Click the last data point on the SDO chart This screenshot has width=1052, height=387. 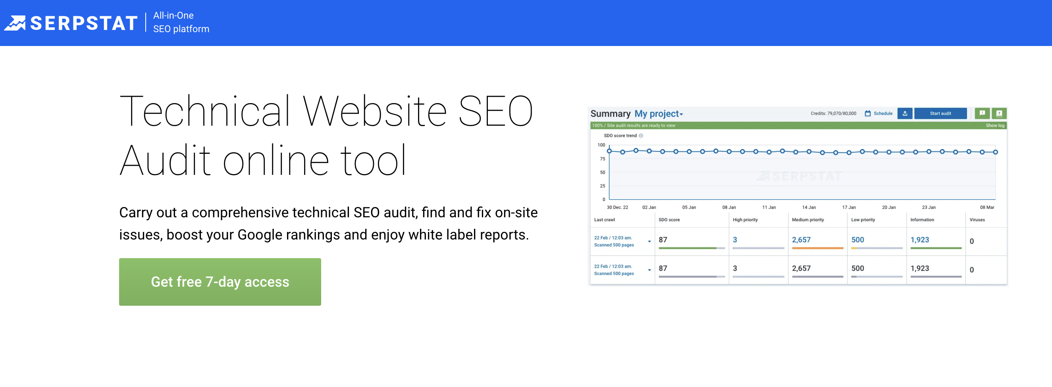pos(996,152)
